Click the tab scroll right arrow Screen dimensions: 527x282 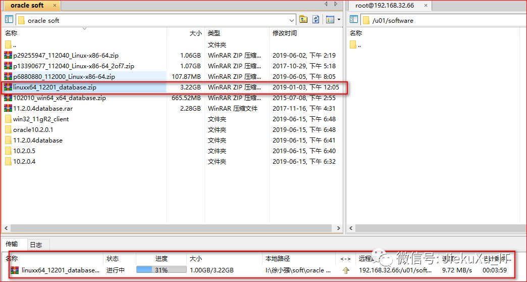pyautogui.click(x=336, y=4)
